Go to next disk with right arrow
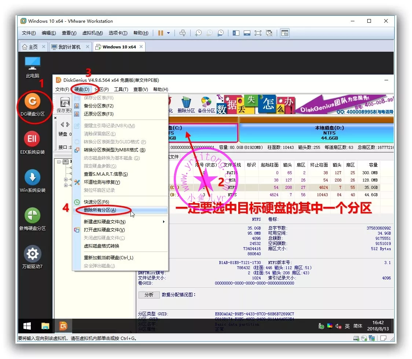The image size is (412, 359). coord(68,124)
